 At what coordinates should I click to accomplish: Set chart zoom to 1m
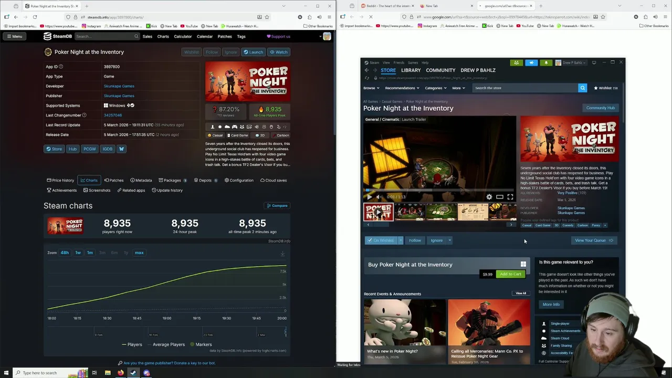90,253
